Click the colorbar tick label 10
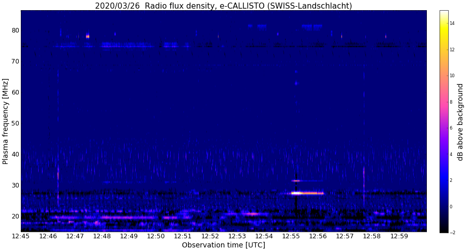 click(452, 76)
